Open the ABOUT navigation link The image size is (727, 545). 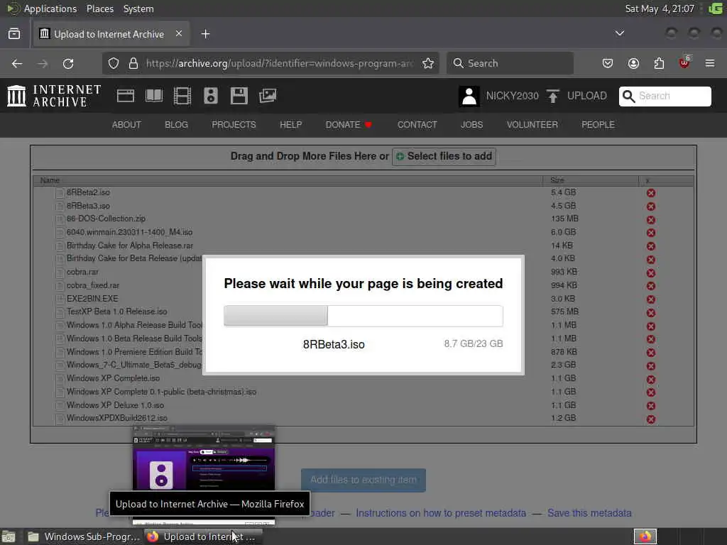click(x=126, y=125)
